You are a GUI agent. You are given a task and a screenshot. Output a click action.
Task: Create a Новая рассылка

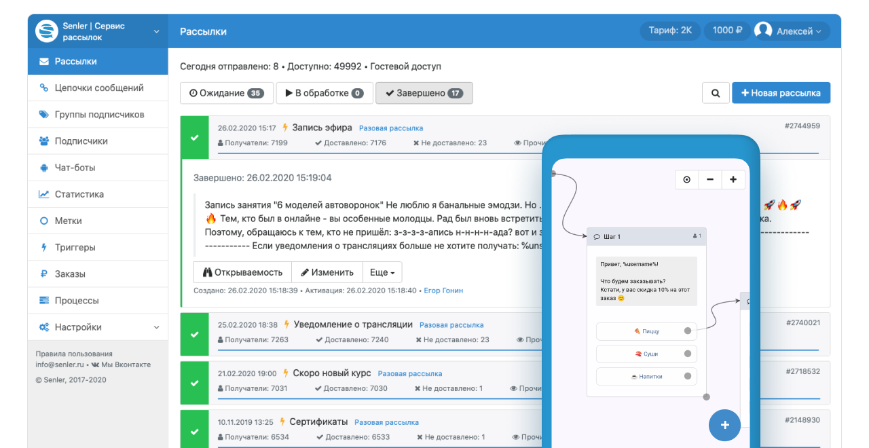pyautogui.click(x=781, y=93)
